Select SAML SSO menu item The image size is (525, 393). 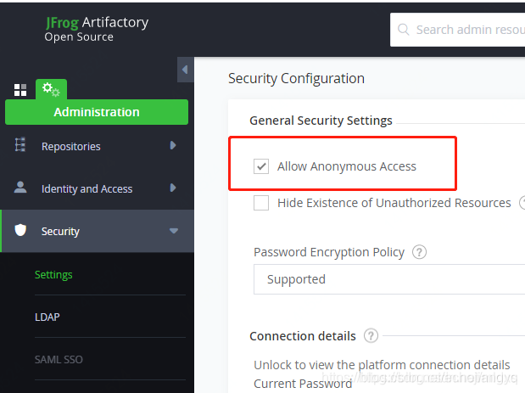coord(59,359)
